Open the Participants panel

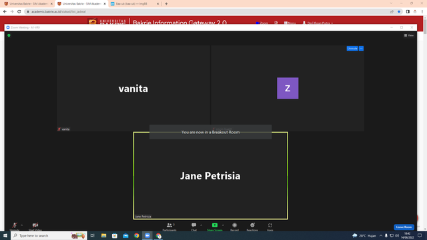(169, 227)
